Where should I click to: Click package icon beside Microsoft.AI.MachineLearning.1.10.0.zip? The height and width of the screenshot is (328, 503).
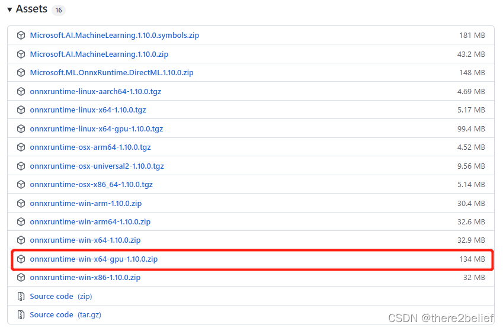(x=21, y=54)
